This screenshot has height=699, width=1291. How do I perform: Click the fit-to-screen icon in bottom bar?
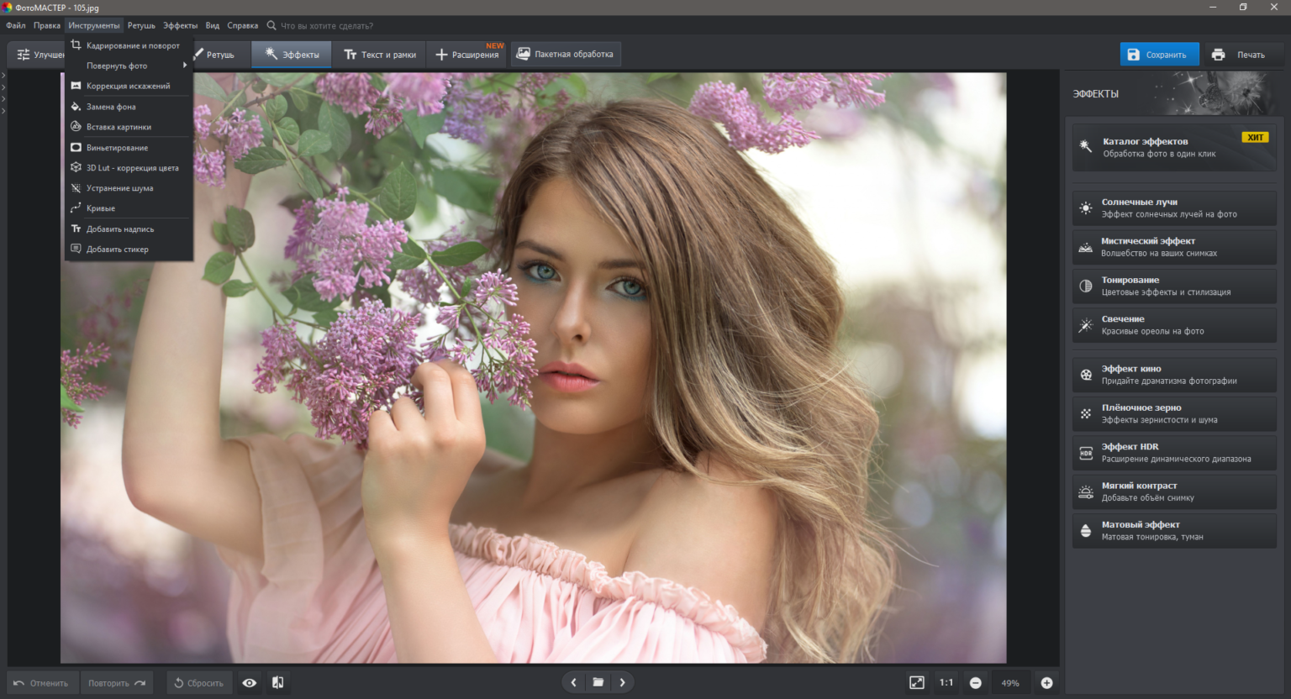[916, 683]
